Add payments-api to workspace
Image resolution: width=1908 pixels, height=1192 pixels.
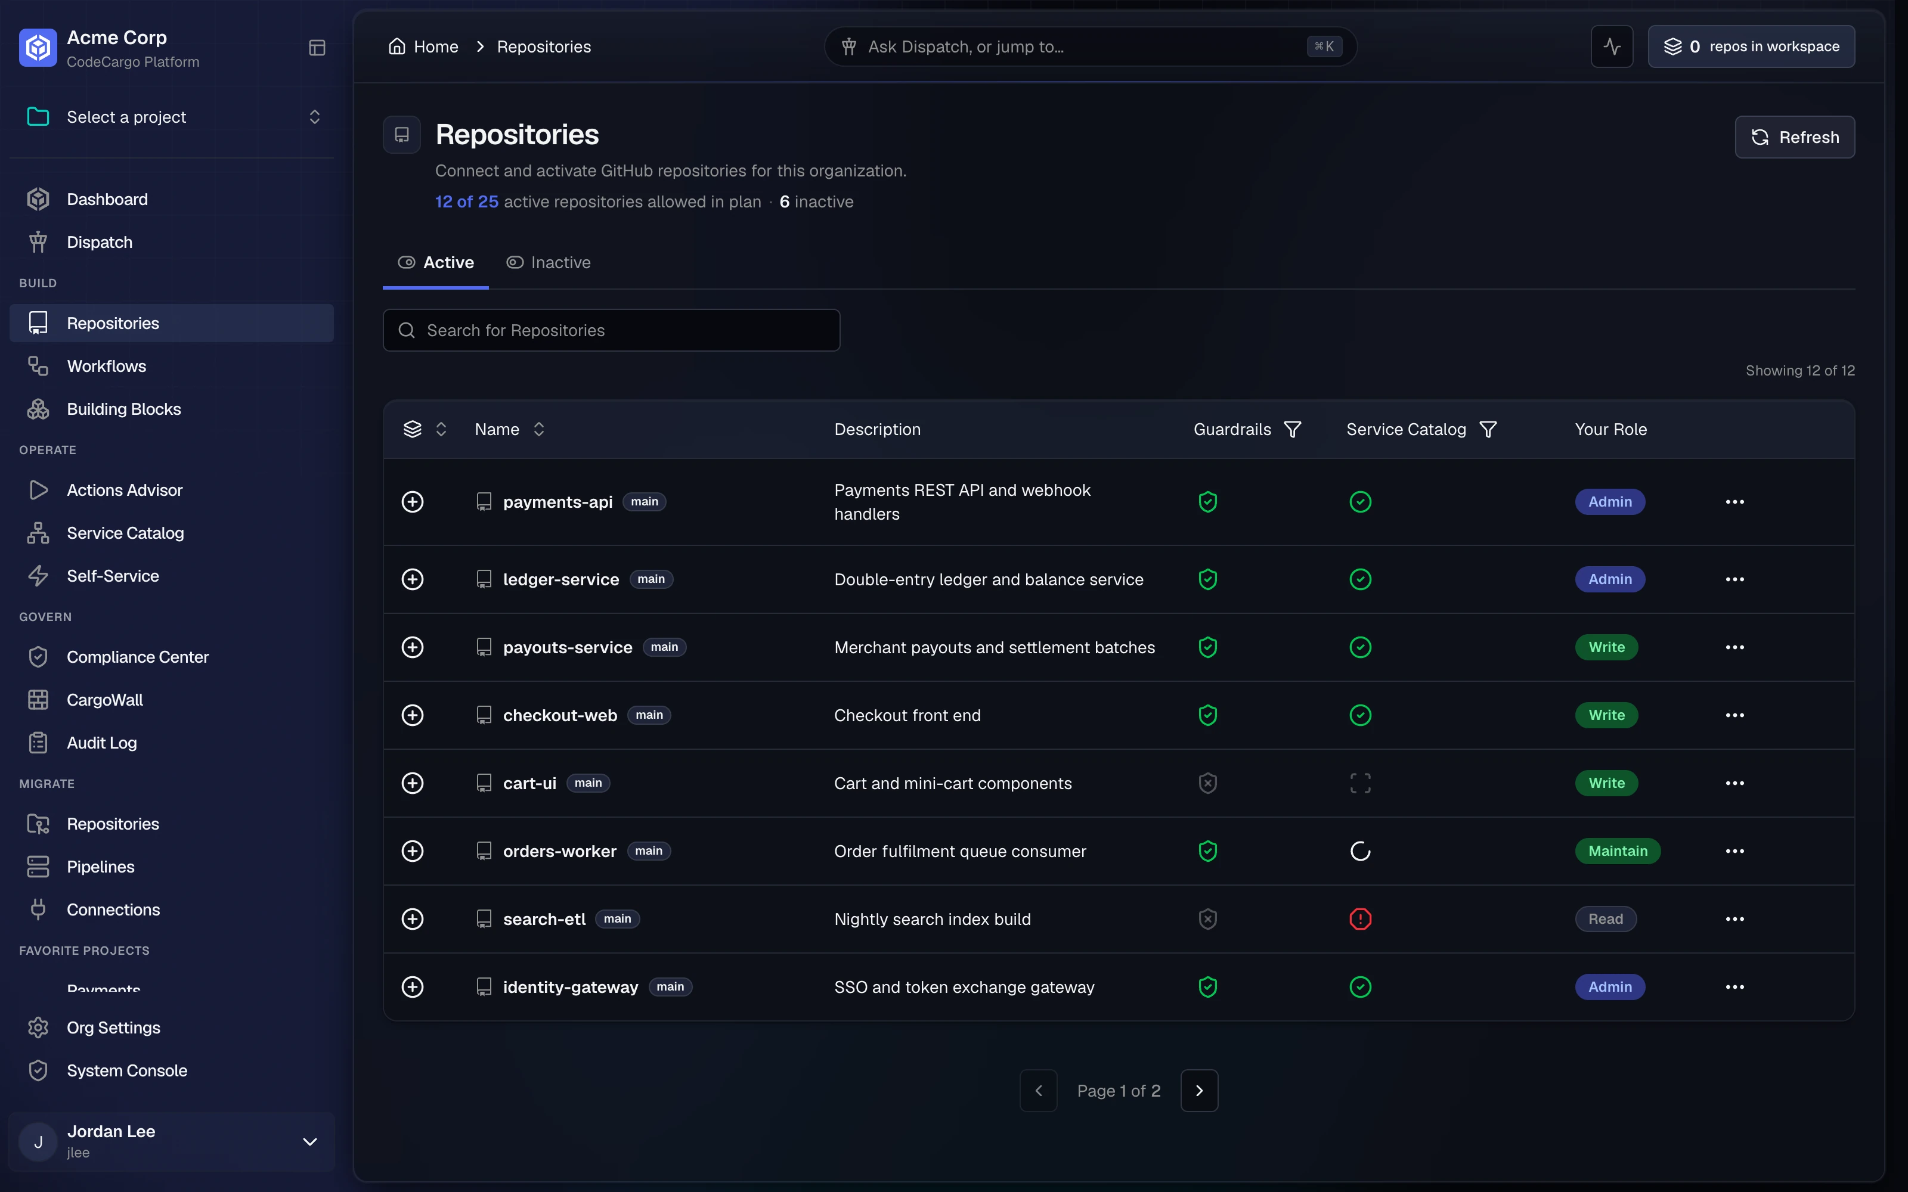click(x=413, y=501)
